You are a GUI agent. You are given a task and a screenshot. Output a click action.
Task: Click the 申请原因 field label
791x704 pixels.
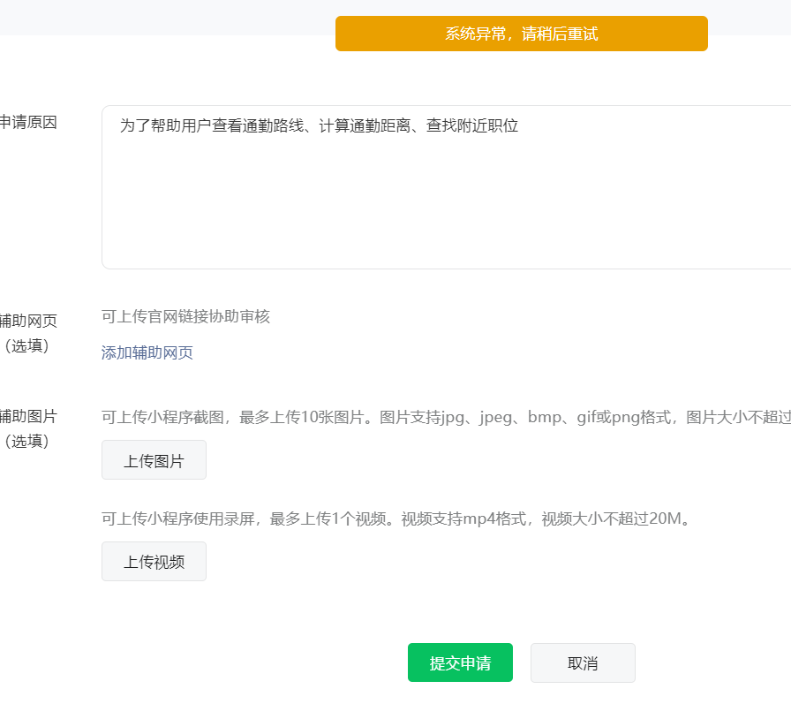[28, 122]
